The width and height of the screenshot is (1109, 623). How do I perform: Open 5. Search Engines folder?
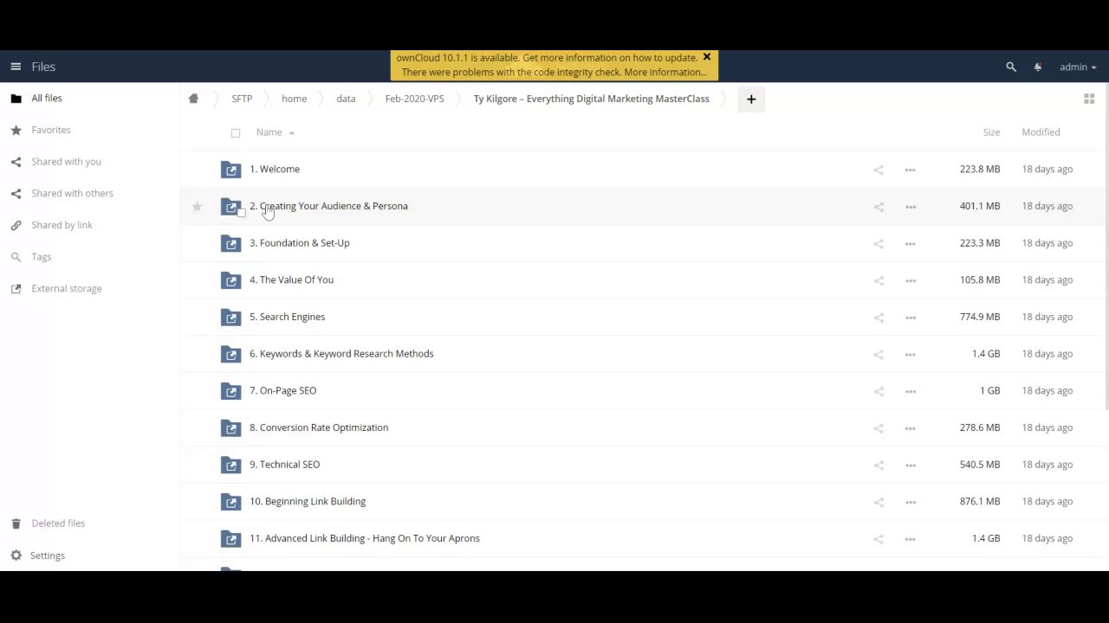[288, 317]
